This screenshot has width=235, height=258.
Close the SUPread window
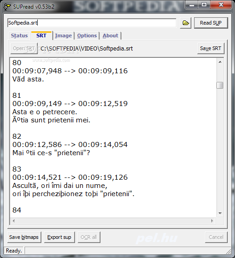pyautogui.click(x=221, y=5)
